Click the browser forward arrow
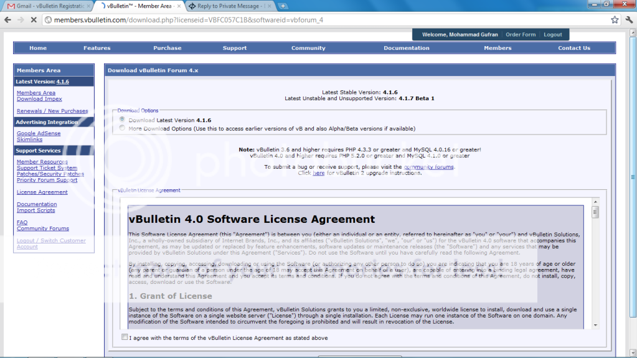637x358 pixels. coord(21,19)
